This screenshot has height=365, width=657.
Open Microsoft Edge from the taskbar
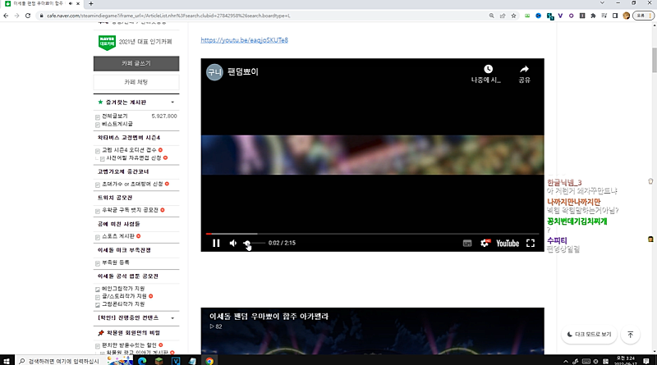tap(142, 361)
